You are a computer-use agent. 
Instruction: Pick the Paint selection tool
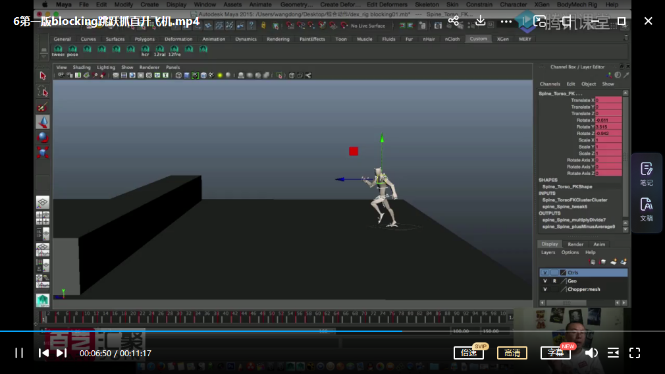pos(42,107)
